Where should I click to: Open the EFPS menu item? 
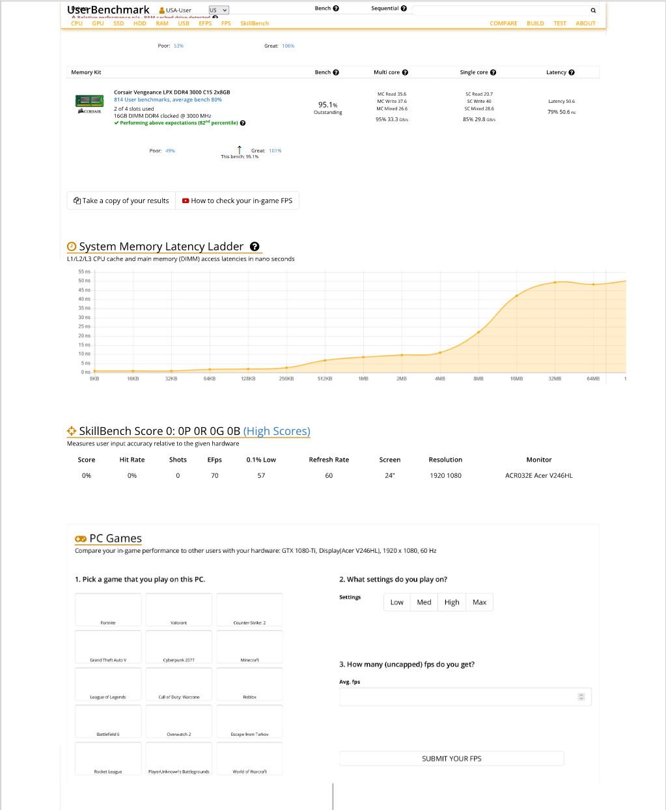pyautogui.click(x=205, y=23)
